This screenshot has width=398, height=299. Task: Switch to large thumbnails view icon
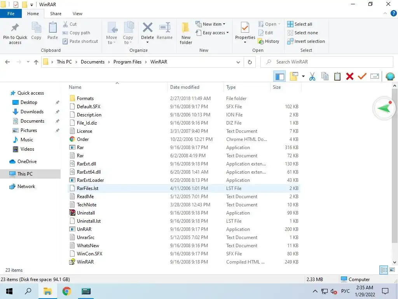(392, 270)
